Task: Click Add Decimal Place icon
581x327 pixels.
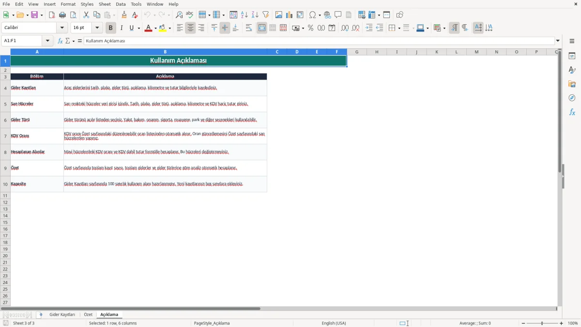Action: point(345,28)
